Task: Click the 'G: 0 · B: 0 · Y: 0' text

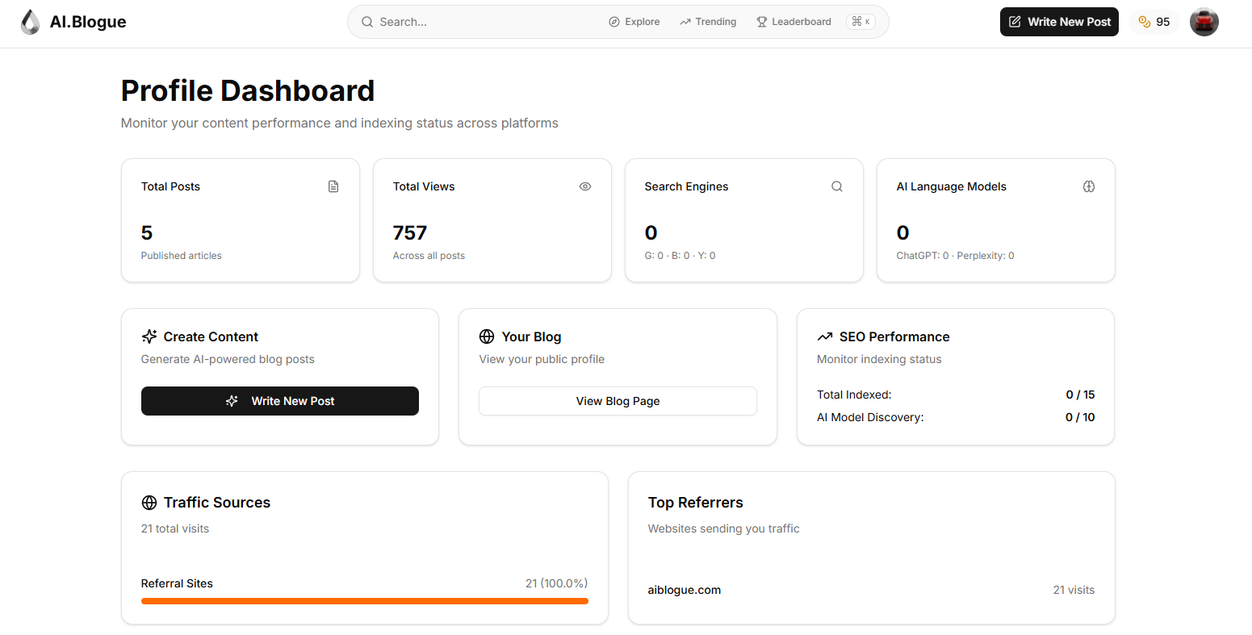Action: [680, 256]
